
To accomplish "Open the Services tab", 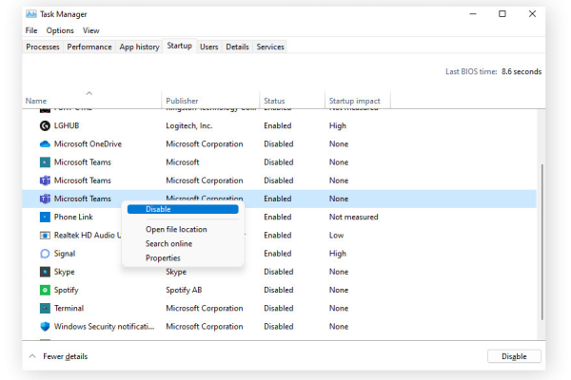I will click(x=270, y=47).
